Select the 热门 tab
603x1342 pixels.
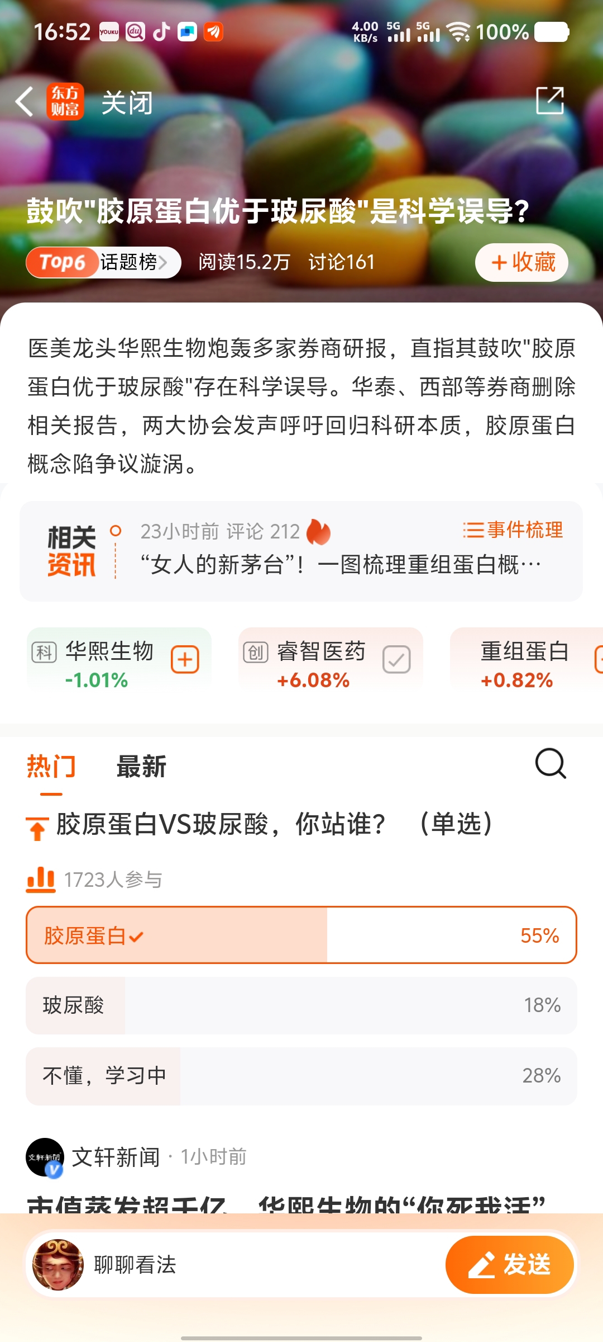pos(51,766)
